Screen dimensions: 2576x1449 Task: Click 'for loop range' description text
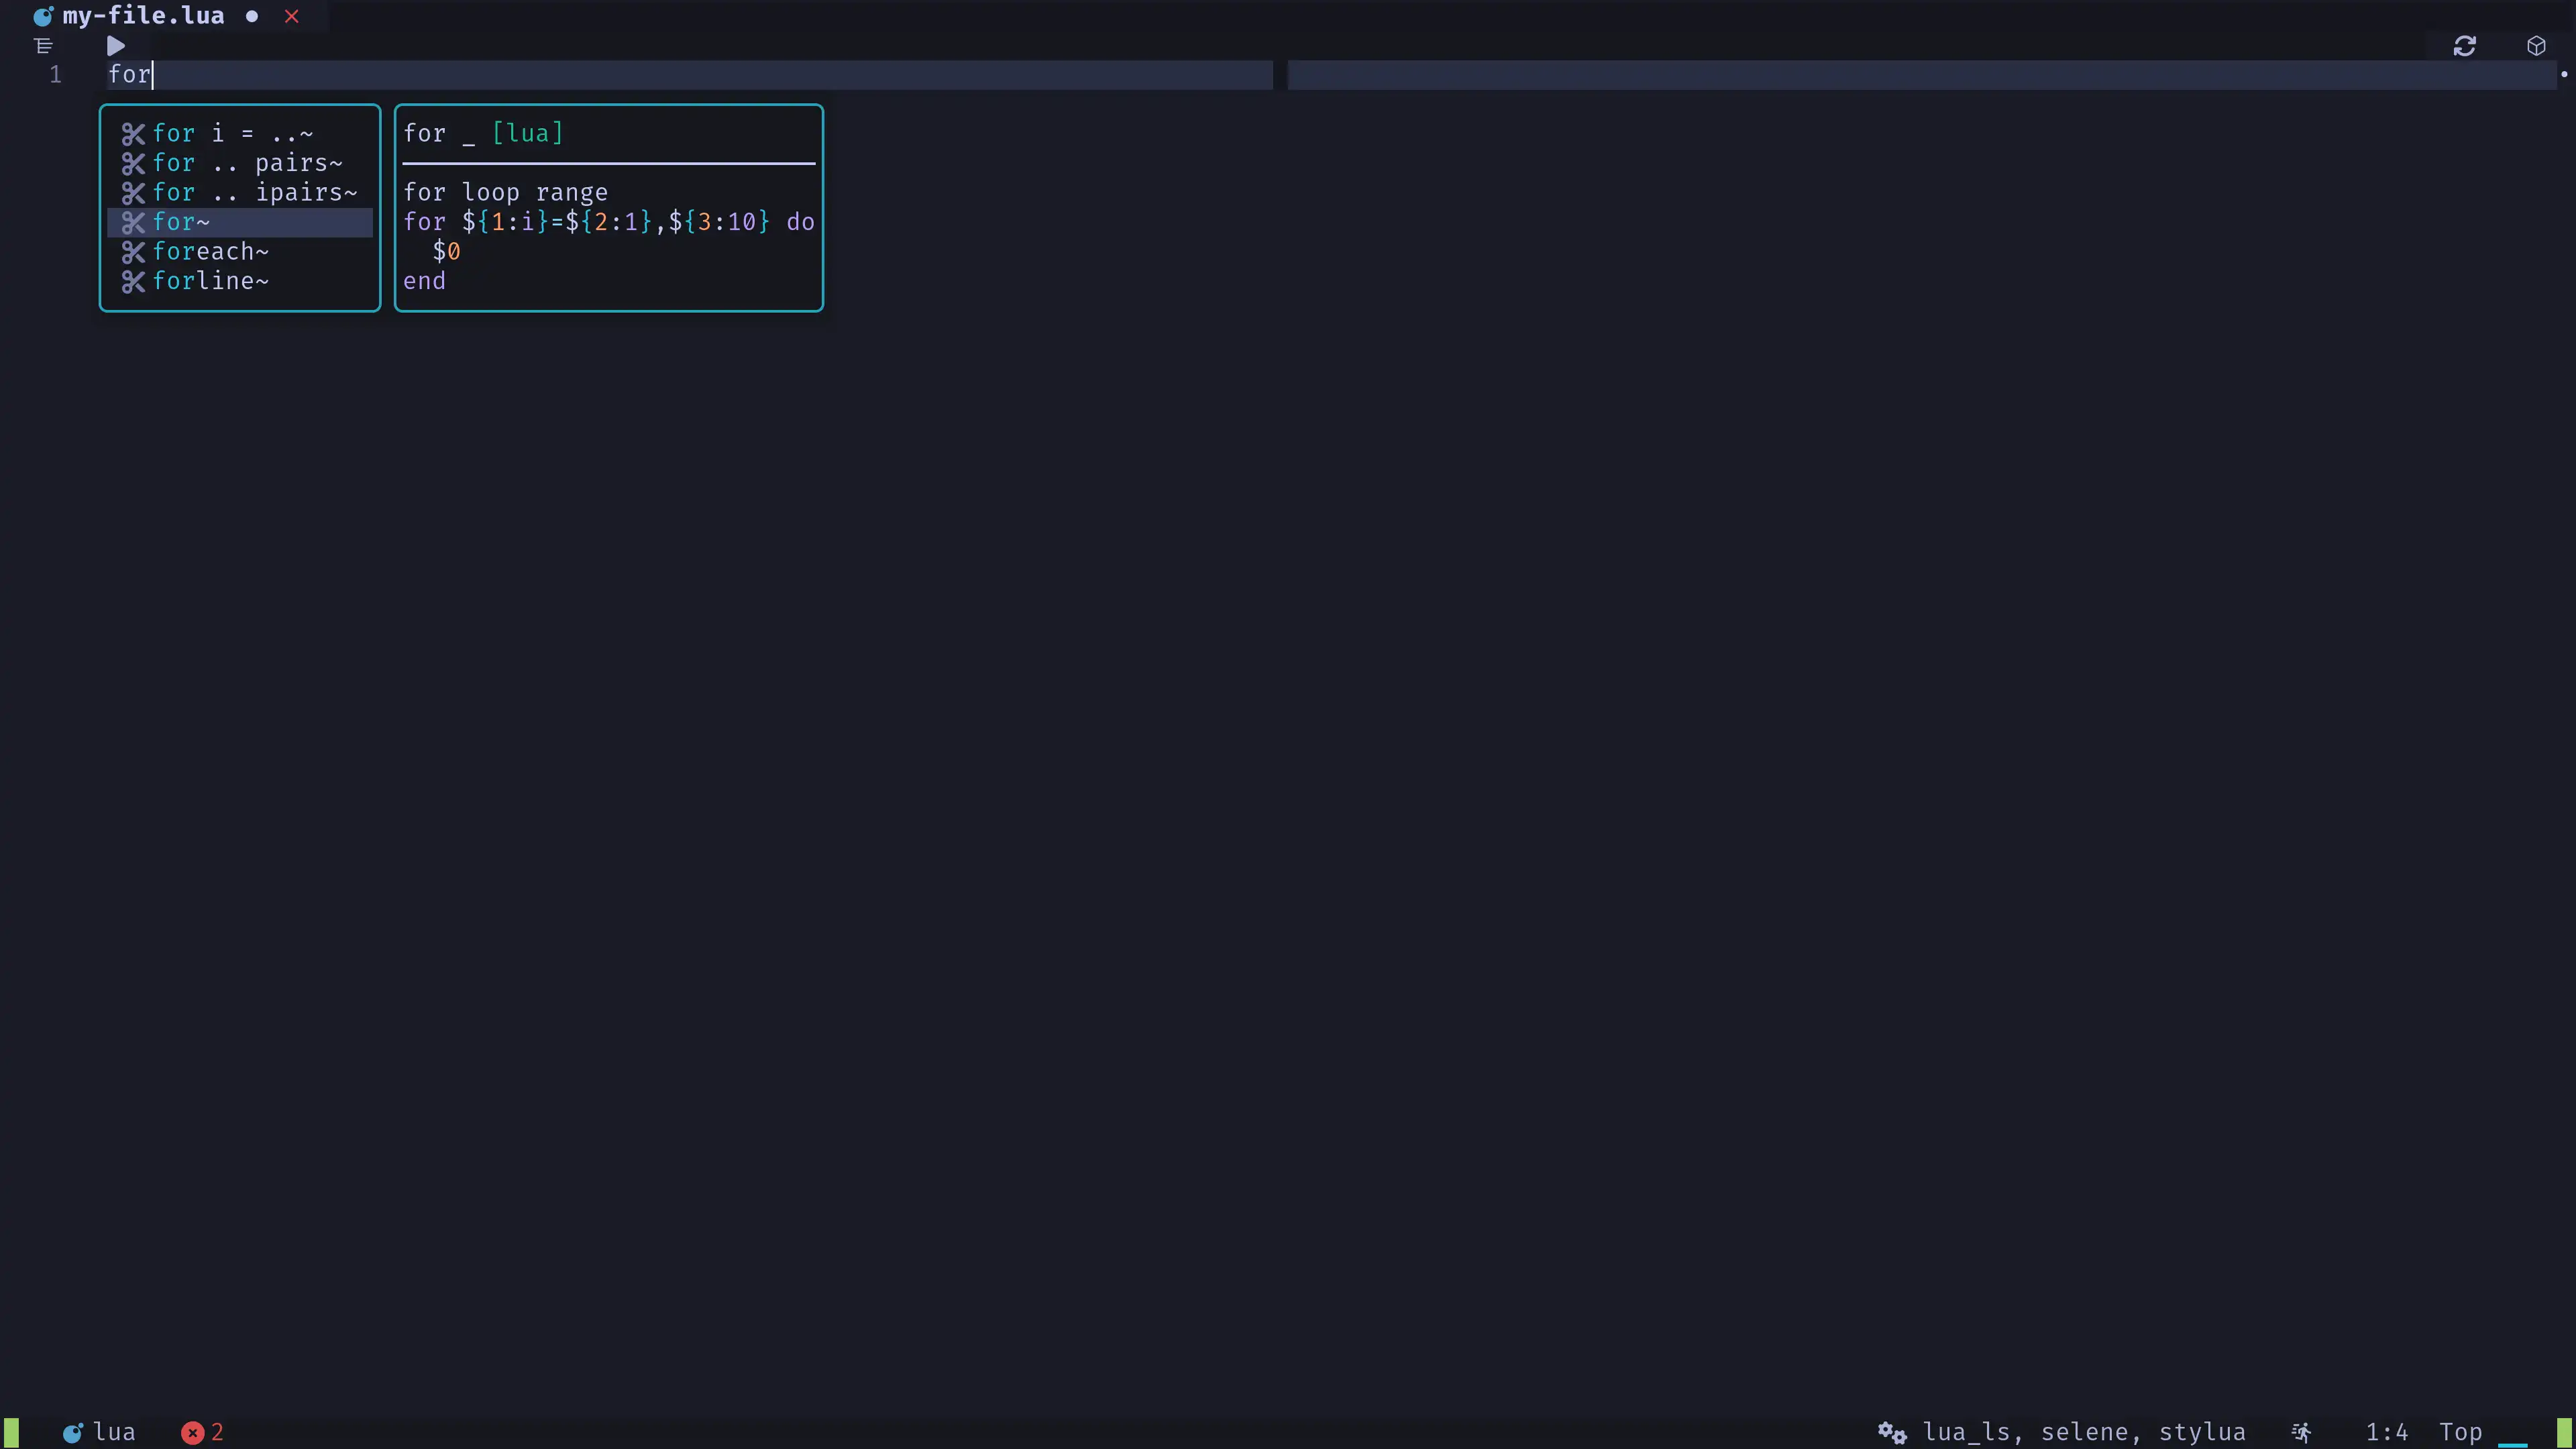[x=505, y=192]
